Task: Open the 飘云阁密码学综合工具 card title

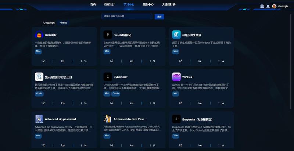Action: point(58,77)
